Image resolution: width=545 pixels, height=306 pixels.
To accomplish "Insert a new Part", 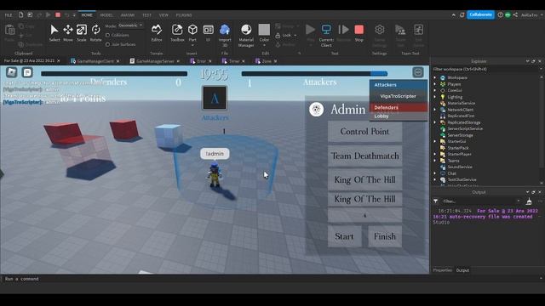I will pyautogui.click(x=192, y=33).
